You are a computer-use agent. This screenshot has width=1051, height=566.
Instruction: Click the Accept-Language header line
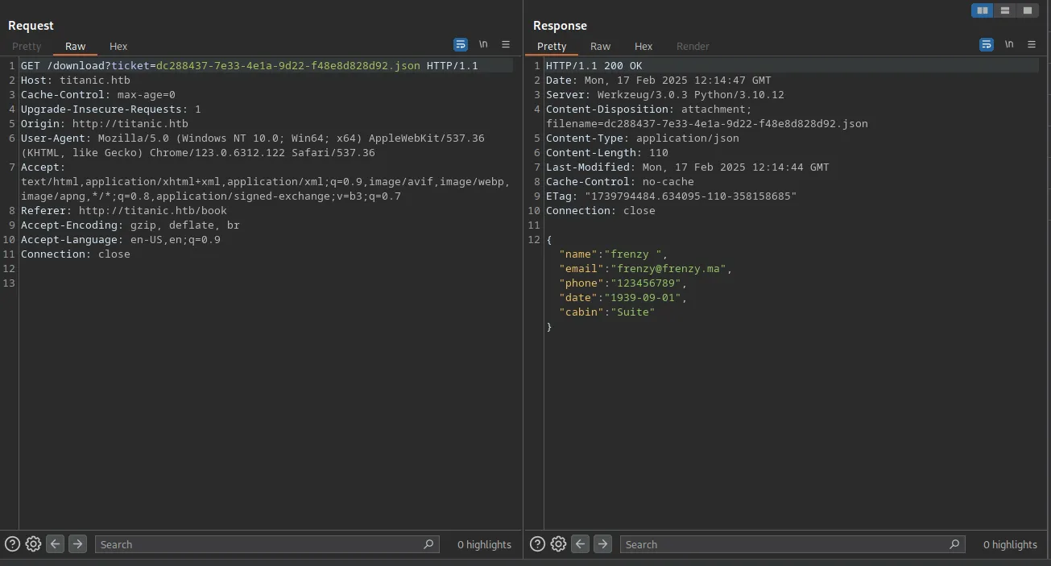coord(121,239)
